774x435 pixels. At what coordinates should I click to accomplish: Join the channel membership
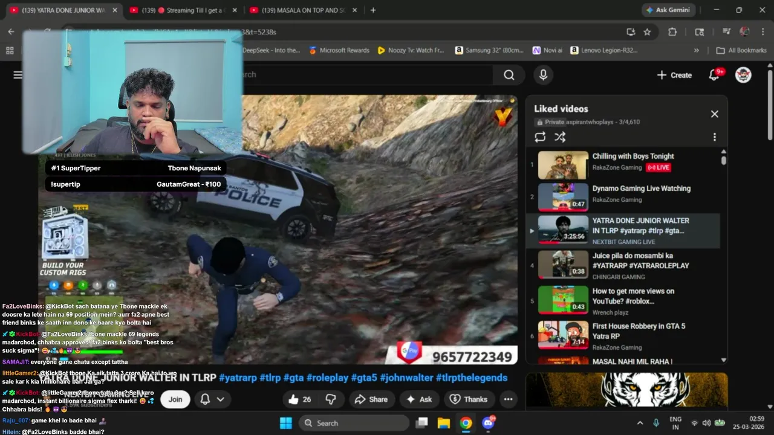coord(175,399)
